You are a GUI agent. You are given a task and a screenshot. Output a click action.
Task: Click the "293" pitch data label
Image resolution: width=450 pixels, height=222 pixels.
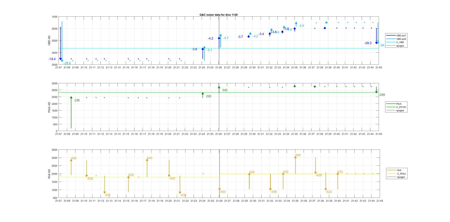(209, 96)
